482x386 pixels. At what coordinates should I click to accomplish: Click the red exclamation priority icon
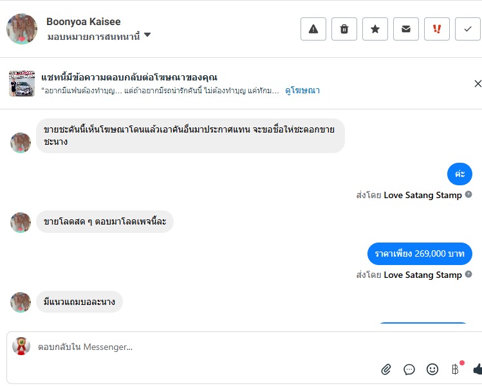click(437, 29)
